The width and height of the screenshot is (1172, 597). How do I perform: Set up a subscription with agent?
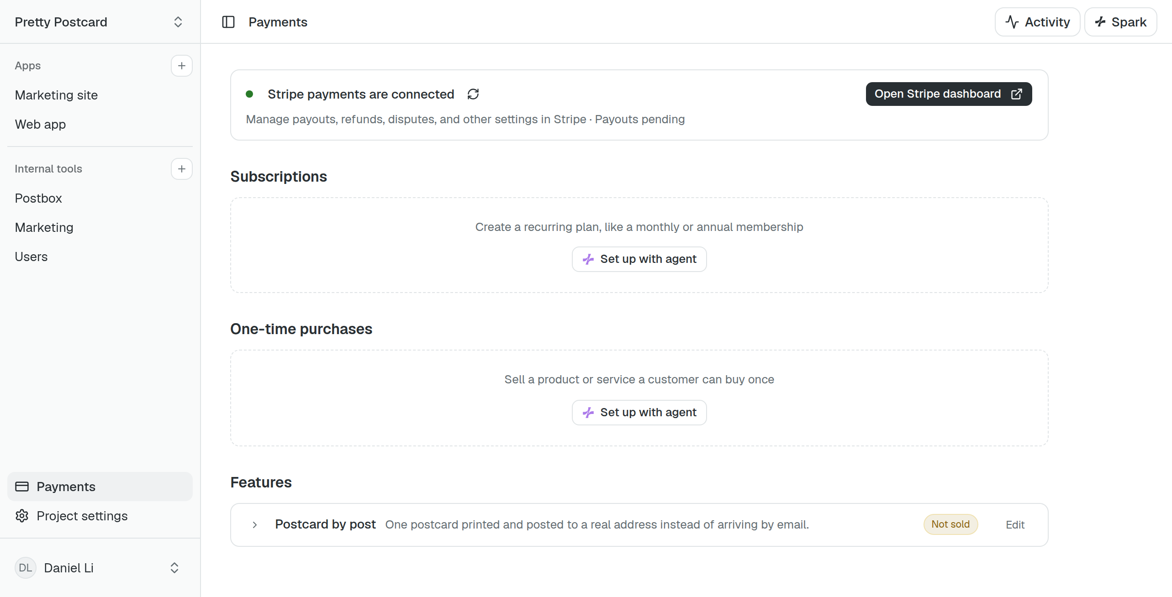[639, 259]
